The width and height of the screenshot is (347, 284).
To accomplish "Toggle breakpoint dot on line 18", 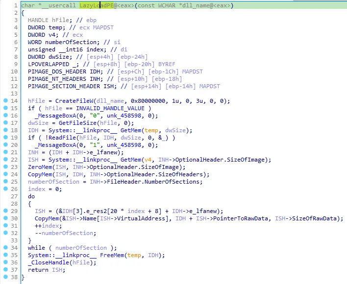I will coord(5,130).
